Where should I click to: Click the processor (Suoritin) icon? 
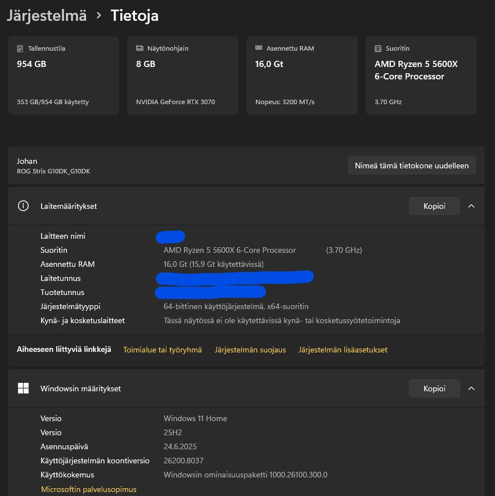(x=378, y=48)
